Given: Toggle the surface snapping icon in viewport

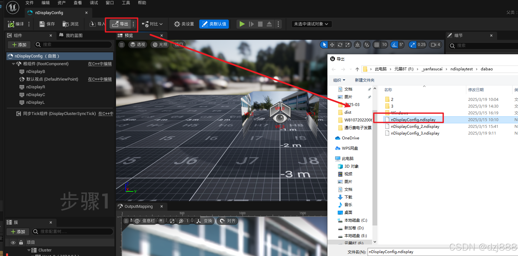Looking at the screenshot, I should [x=367, y=45].
